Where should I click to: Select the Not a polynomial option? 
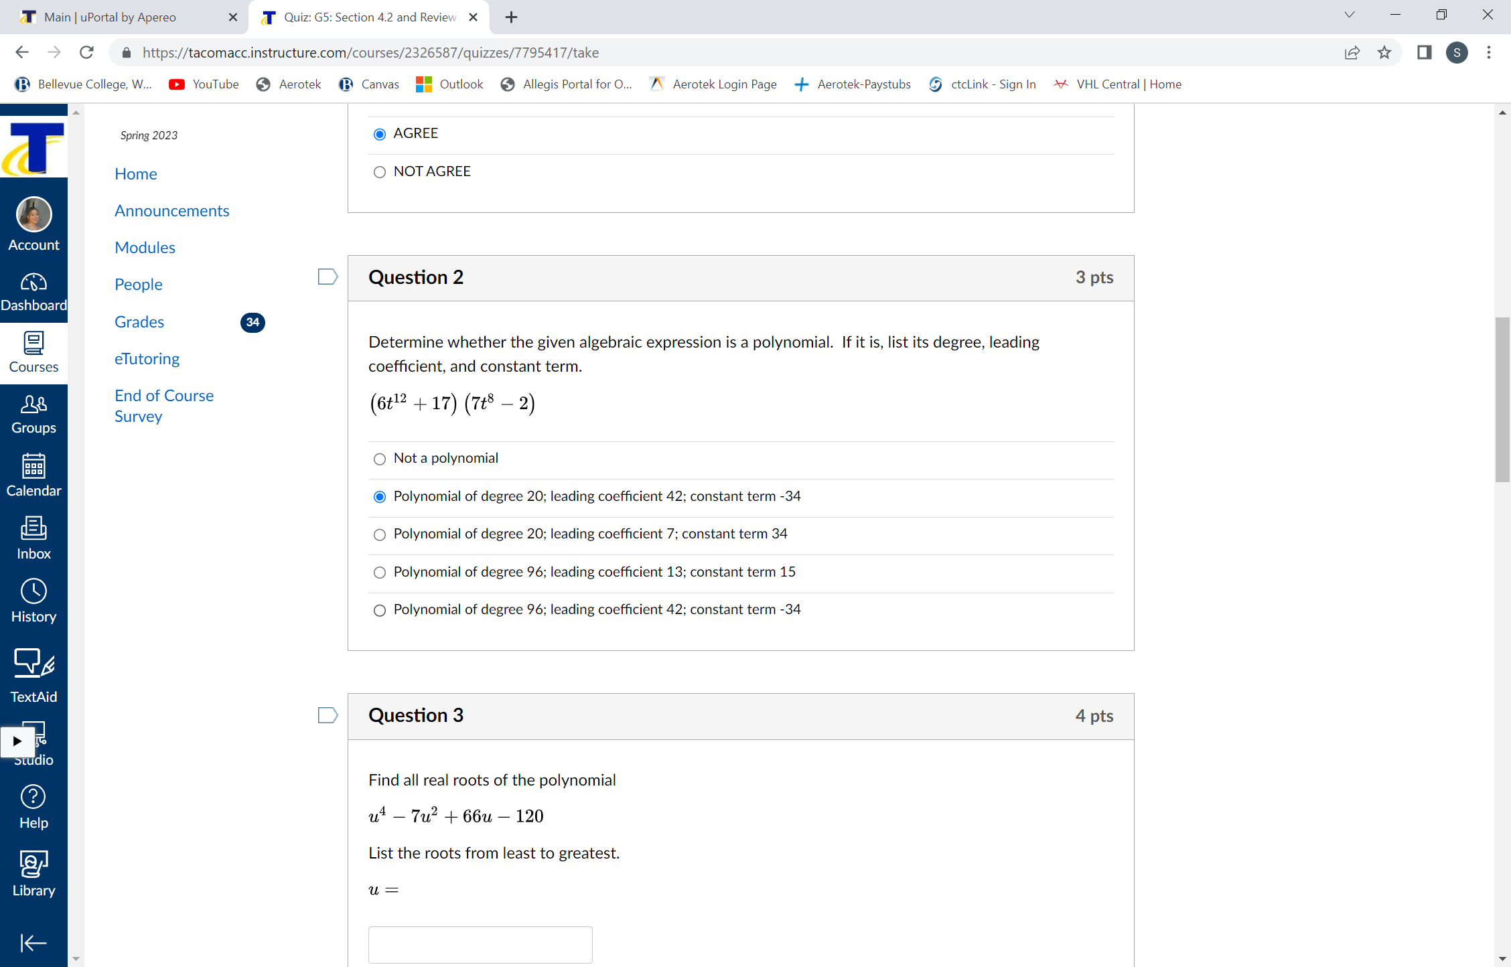click(380, 459)
